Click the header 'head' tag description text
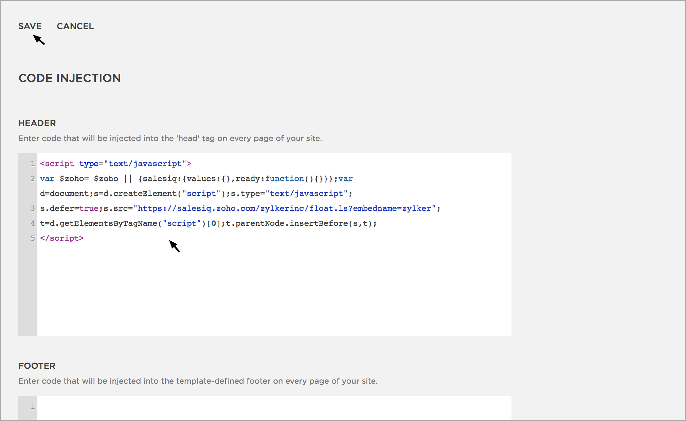Image resolution: width=686 pixels, height=421 pixels. [170, 138]
